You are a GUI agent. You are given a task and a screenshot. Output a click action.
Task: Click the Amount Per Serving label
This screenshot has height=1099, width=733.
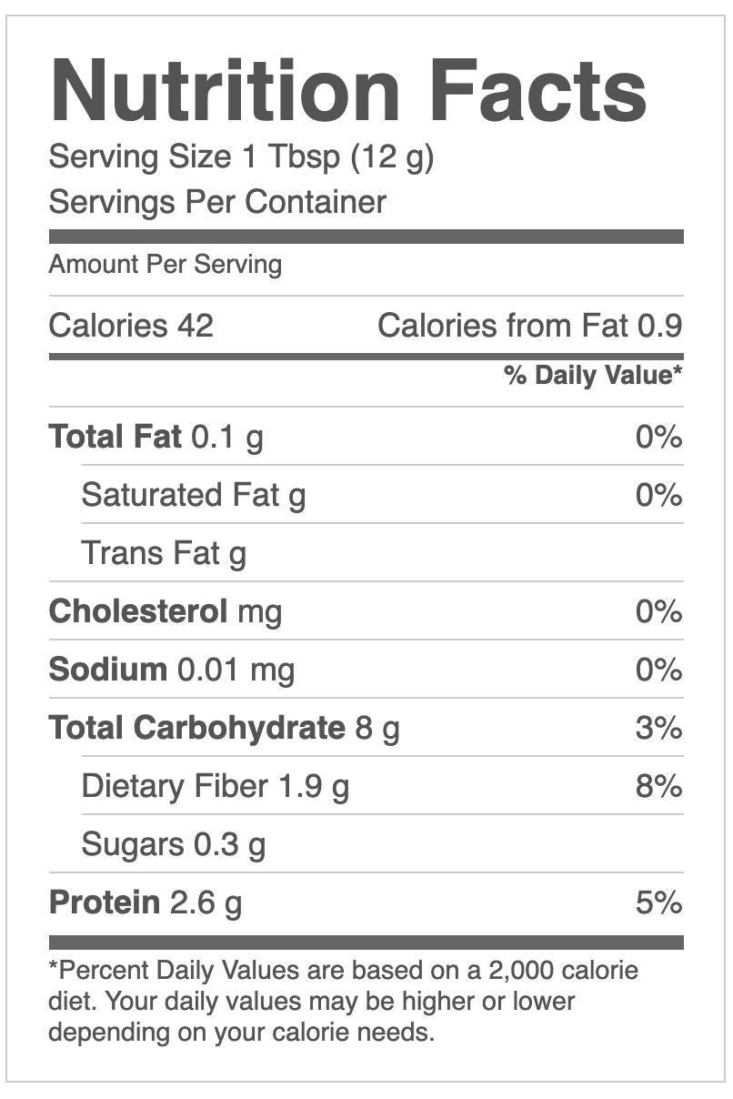165,265
